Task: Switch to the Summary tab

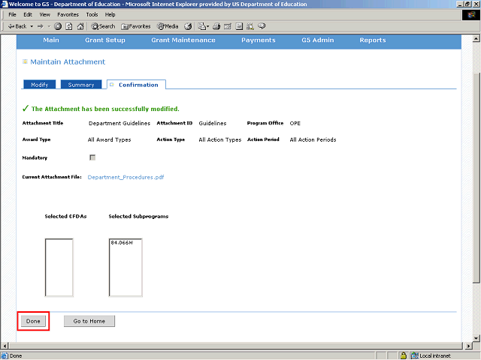Action: point(81,85)
